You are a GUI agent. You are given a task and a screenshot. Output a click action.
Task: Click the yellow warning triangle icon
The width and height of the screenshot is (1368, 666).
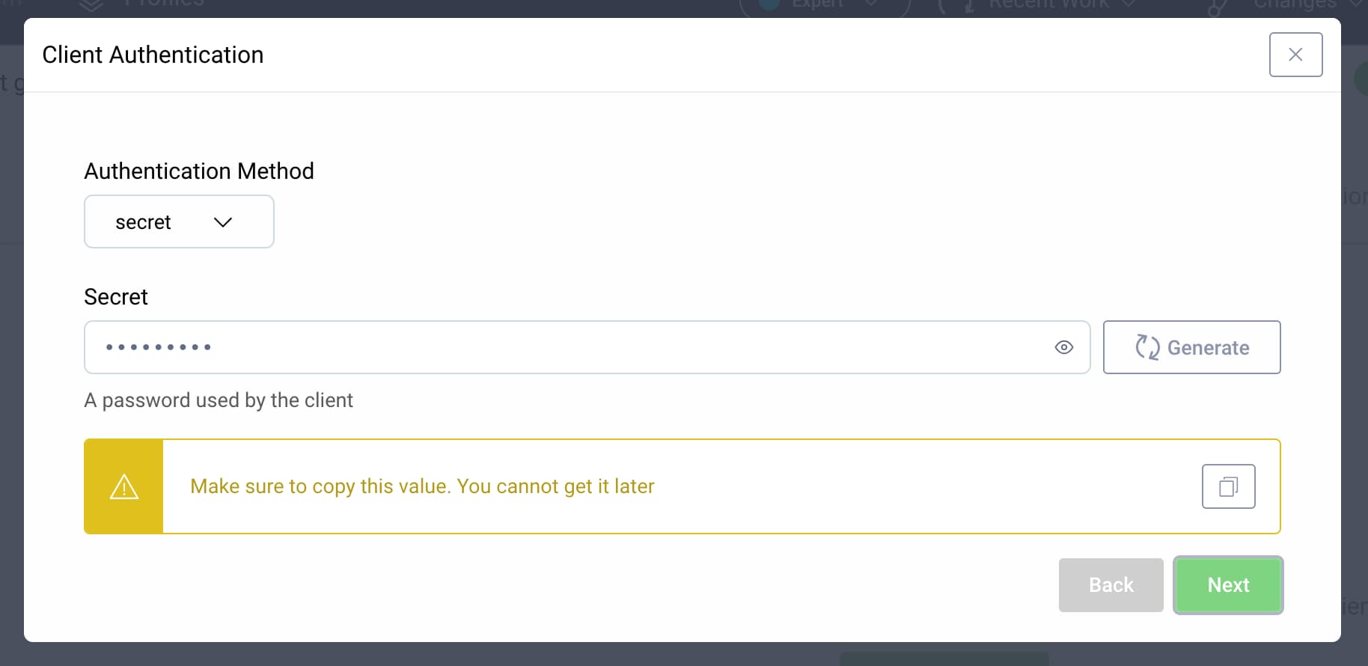123,486
